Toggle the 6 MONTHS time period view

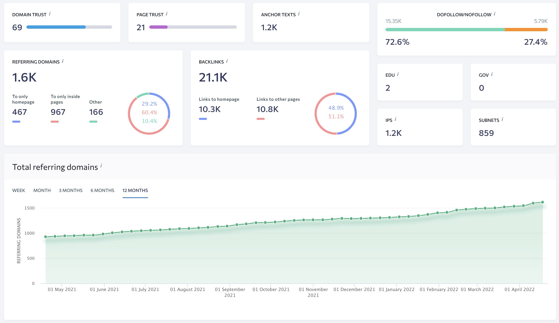(102, 190)
